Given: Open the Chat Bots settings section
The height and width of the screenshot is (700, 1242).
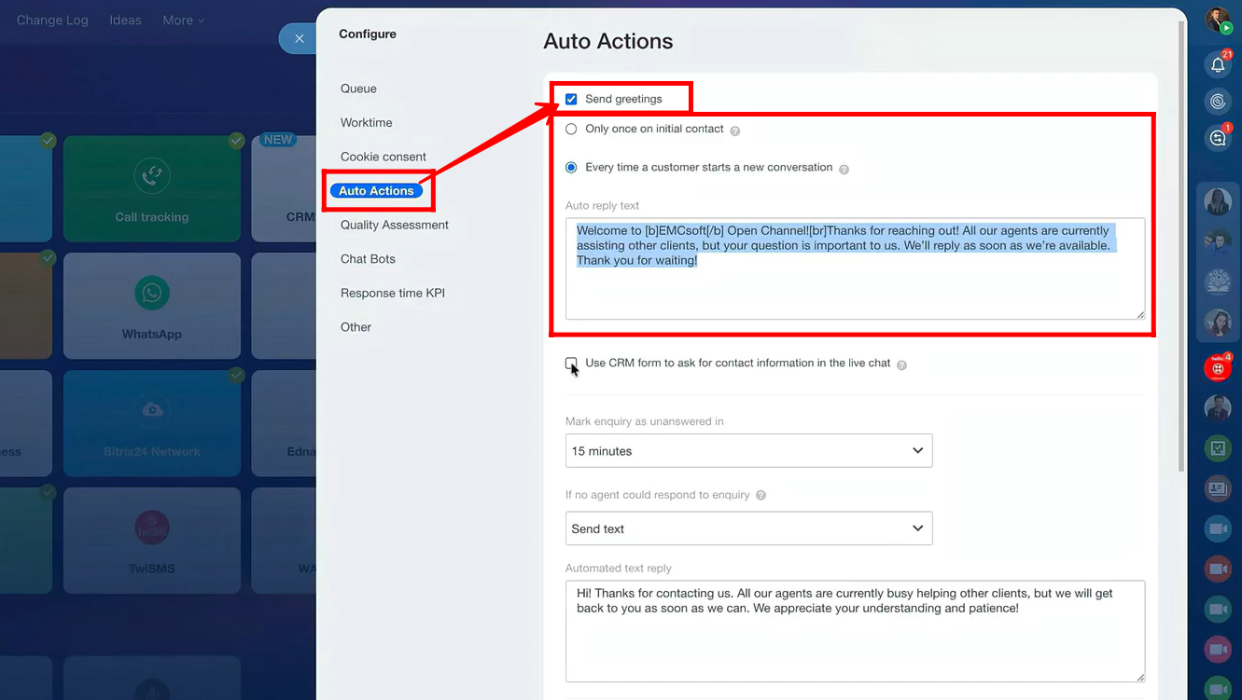Looking at the screenshot, I should tap(368, 259).
